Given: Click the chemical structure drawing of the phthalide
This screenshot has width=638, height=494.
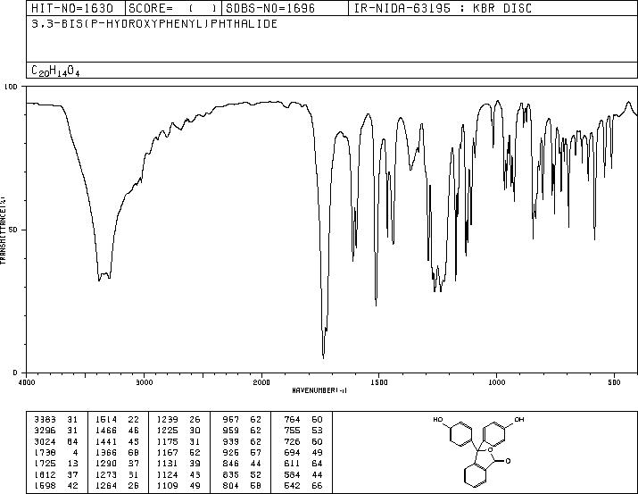Looking at the screenshot, I should 478,452.
